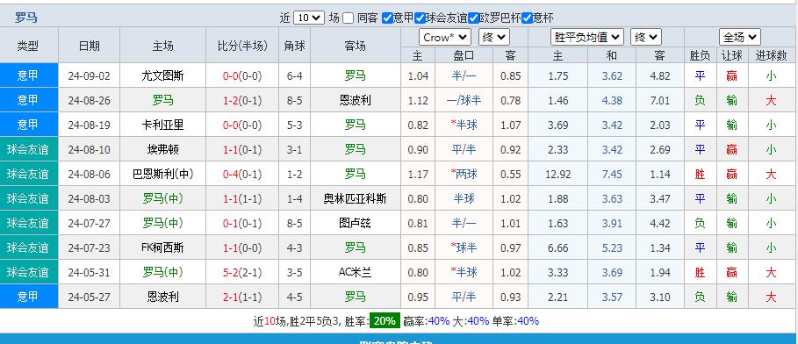This screenshot has width=798, height=344.
Task: Click the 胜 result on 24-05-31 row
Action: tap(700, 272)
